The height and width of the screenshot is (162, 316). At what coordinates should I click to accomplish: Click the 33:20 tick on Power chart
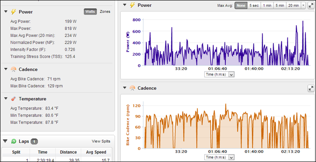point(181,69)
